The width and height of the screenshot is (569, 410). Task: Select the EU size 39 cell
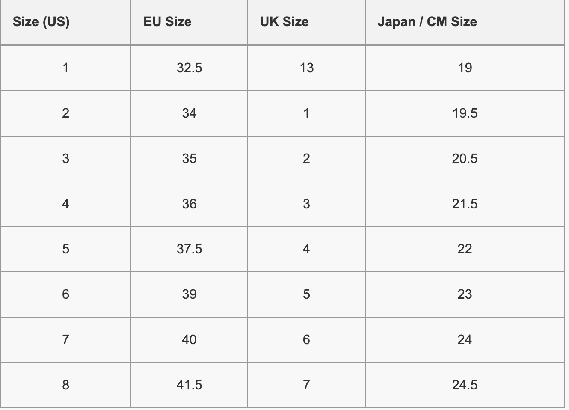click(189, 294)
